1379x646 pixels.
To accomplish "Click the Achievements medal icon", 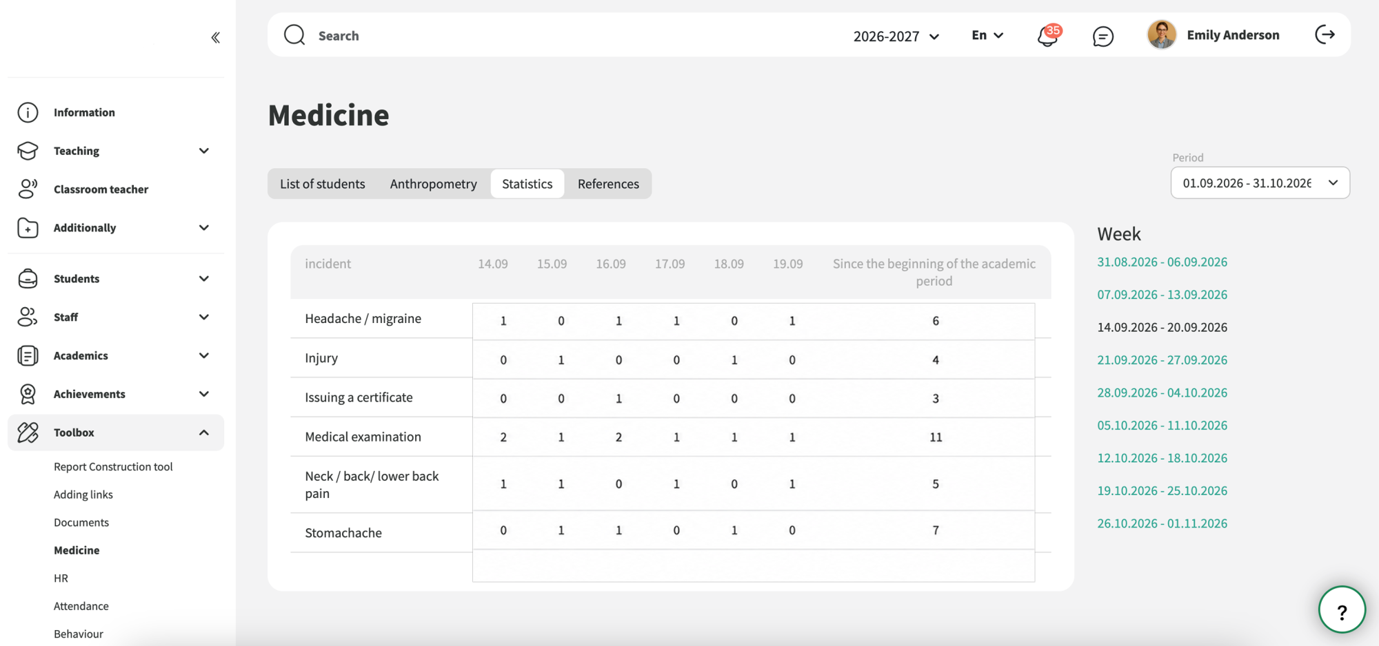I will 28,394.
